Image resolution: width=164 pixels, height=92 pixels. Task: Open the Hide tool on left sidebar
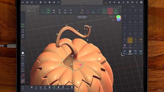[x=23, y=64]
